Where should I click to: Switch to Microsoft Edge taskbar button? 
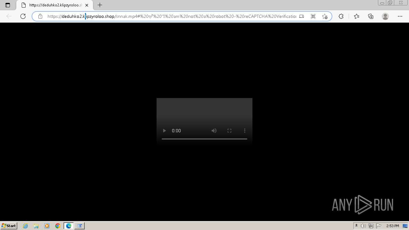coord(69,226)
